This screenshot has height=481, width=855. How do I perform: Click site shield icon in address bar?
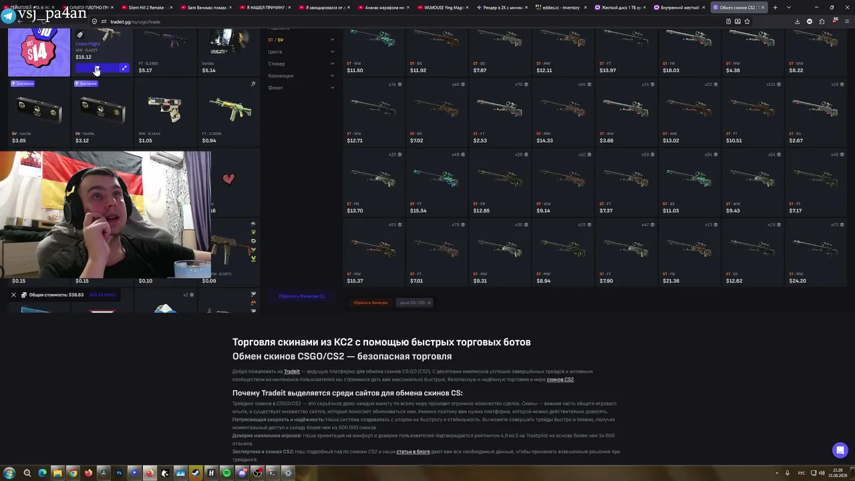(95, 21)
